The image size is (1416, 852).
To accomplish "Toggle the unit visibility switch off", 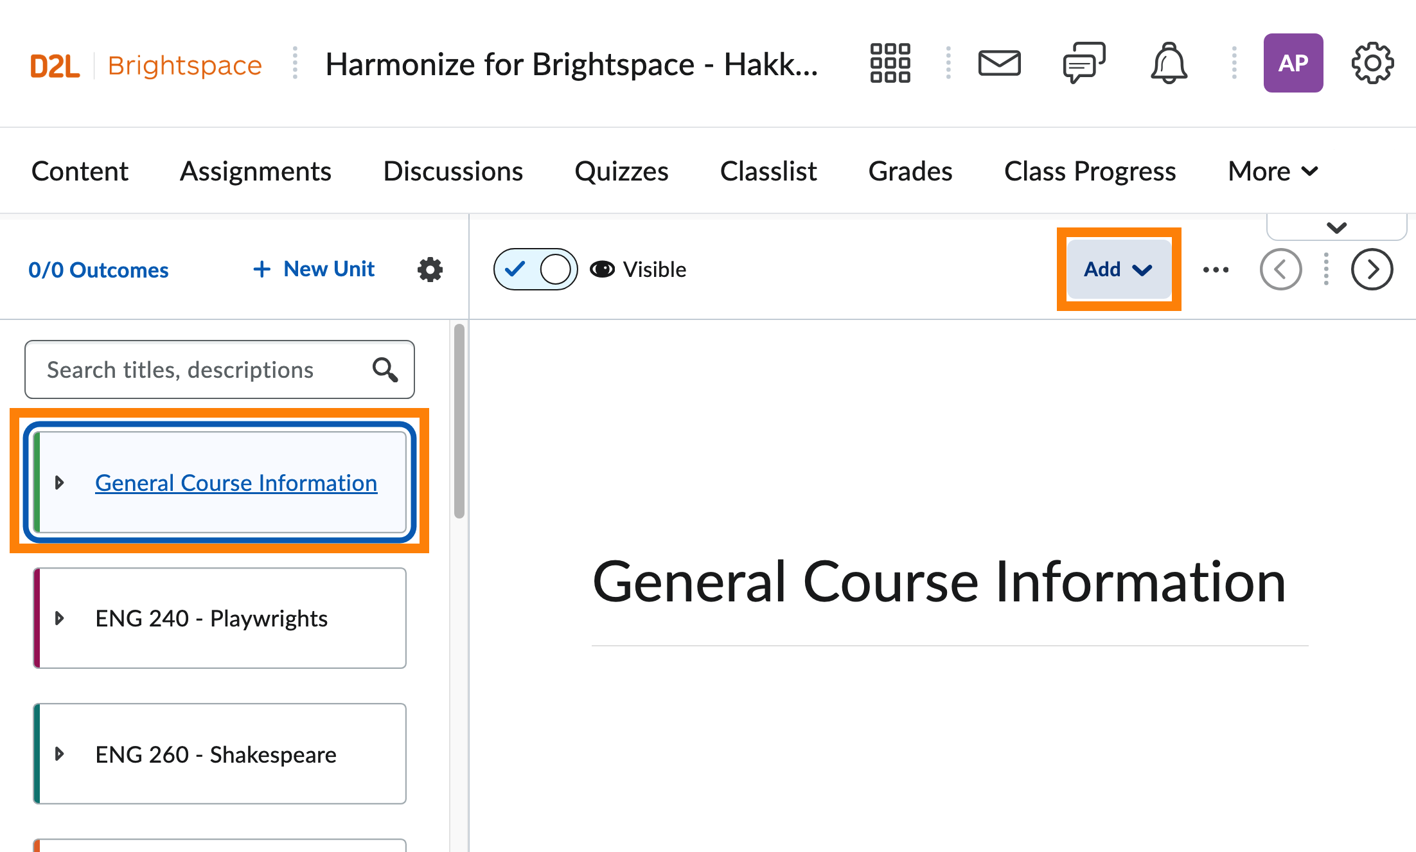I will 535,269.
